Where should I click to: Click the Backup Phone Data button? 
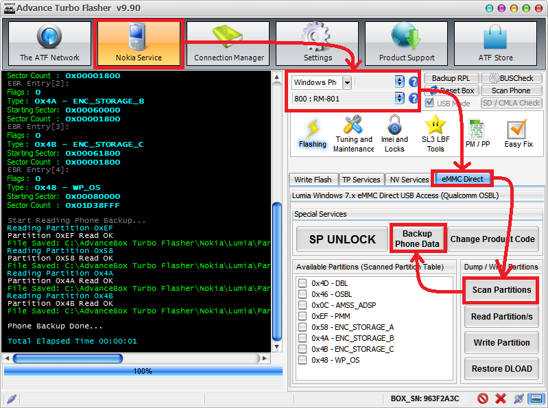417,239
